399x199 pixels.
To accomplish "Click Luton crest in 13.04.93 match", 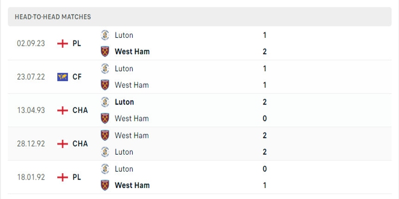I will (x=105, y=102).
